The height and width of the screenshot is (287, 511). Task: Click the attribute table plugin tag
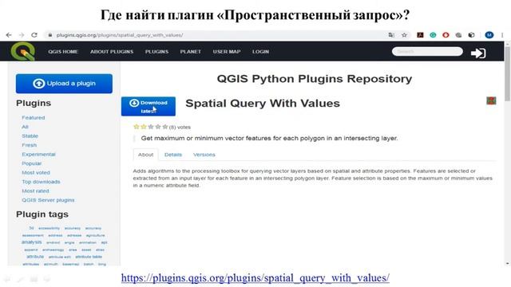pyautogui.click(x=89, y=257)
